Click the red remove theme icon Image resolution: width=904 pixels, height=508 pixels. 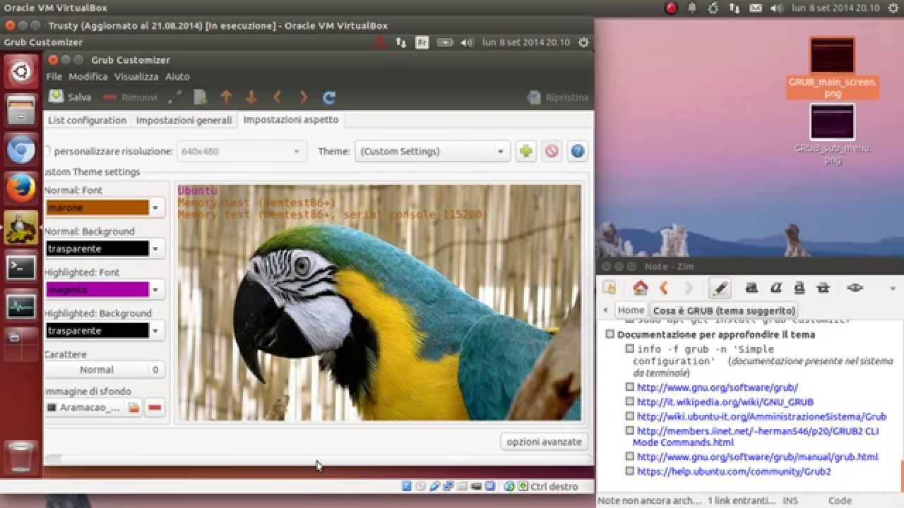click(552, 151)
